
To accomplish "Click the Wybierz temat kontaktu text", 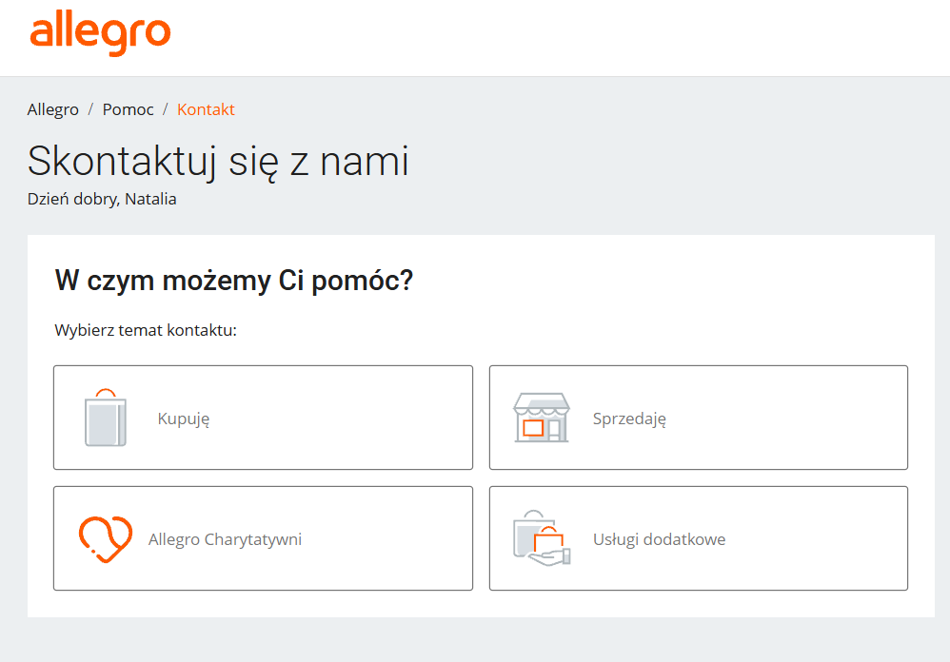I will pyautogui.click(x=146, y=330).
